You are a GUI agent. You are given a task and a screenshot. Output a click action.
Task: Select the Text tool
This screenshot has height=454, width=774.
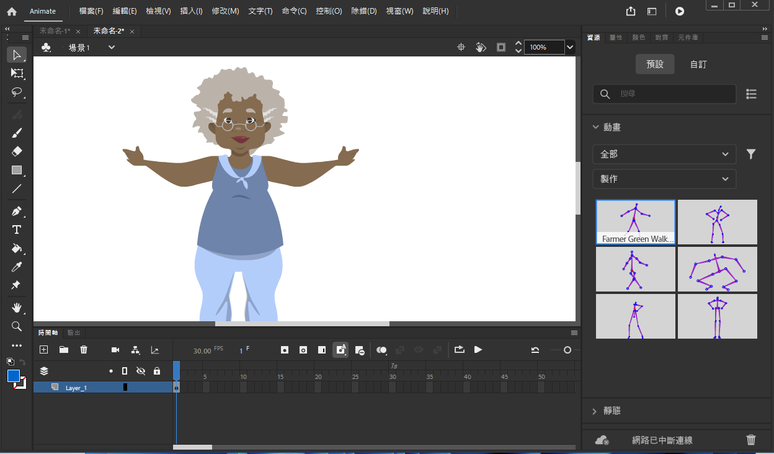(x=17, y=230)
